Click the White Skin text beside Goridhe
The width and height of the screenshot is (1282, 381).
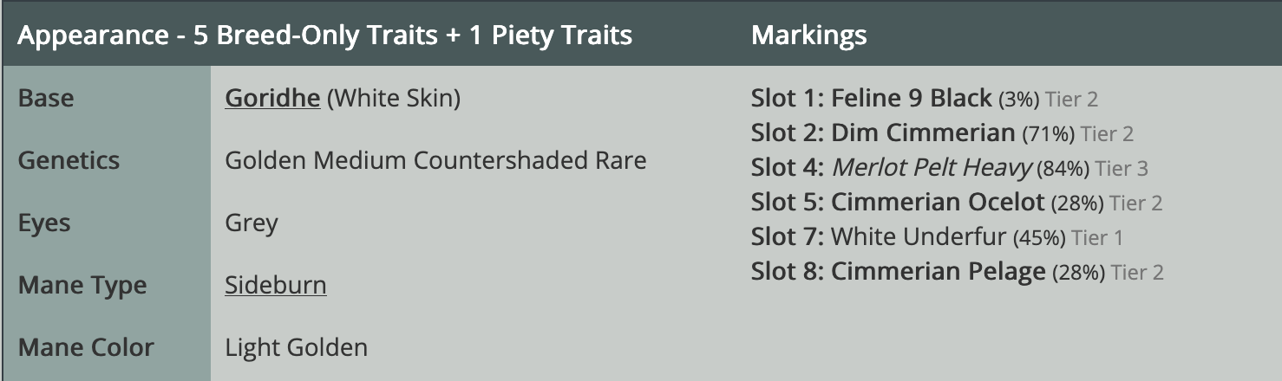coord(394,99)
